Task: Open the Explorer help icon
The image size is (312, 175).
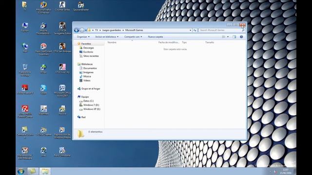Action: (241, 37)
